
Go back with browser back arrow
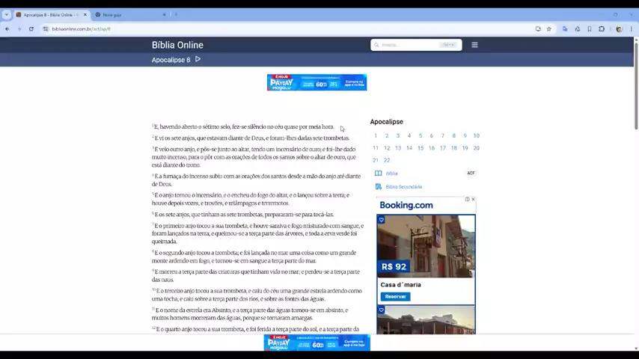(x=7, y=28)
